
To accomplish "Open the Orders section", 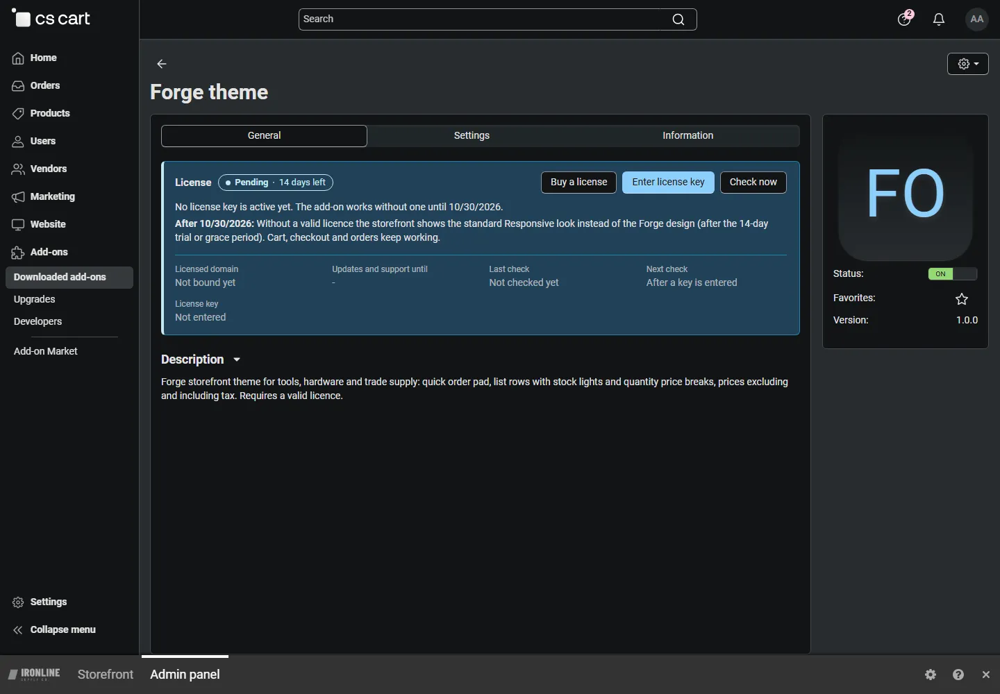I will coord(44,86).
